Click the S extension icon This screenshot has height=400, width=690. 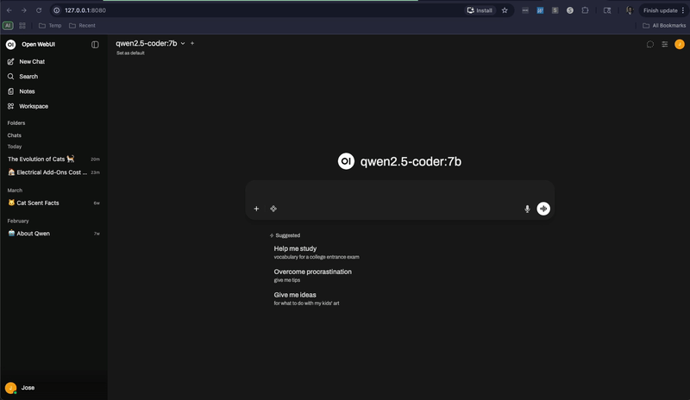(x=555, y=10)
